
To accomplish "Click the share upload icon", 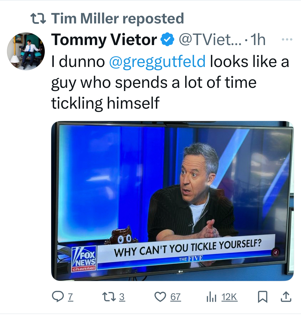I will tap(286, 297).
